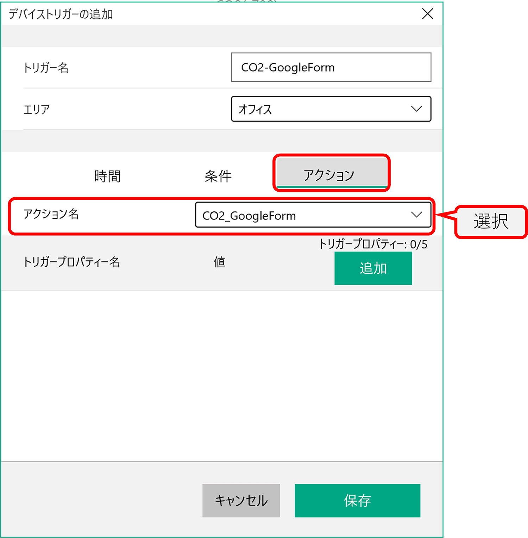528x538 pixels.
Task: Close the device trigger dialog
Action: (427, 14)
